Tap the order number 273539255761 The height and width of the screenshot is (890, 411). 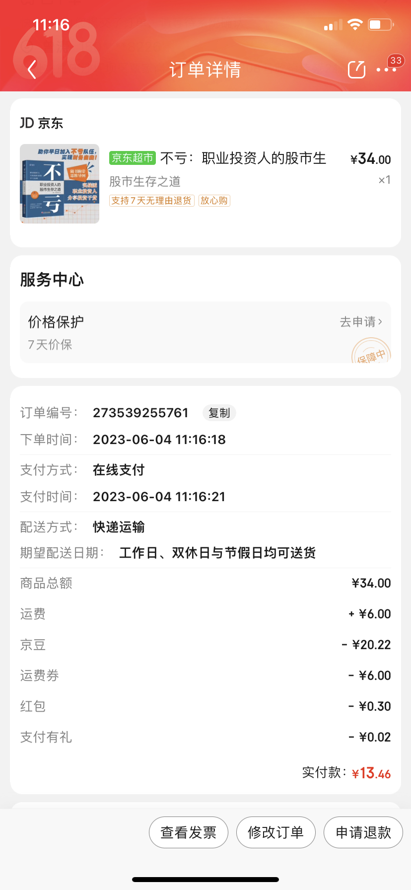click(140, 413)
